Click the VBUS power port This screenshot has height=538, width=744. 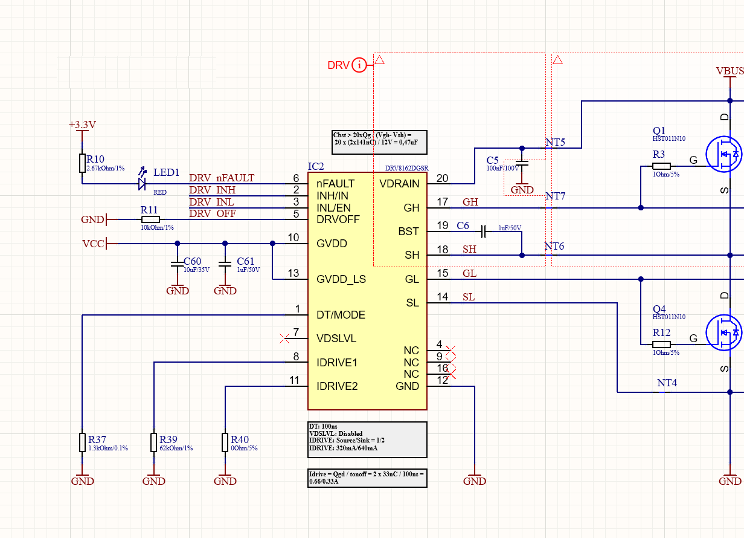[730, 72]
